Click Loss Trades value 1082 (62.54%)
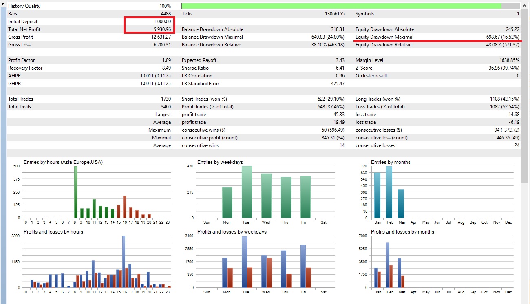The image size is (530, 304). [504, 107]
